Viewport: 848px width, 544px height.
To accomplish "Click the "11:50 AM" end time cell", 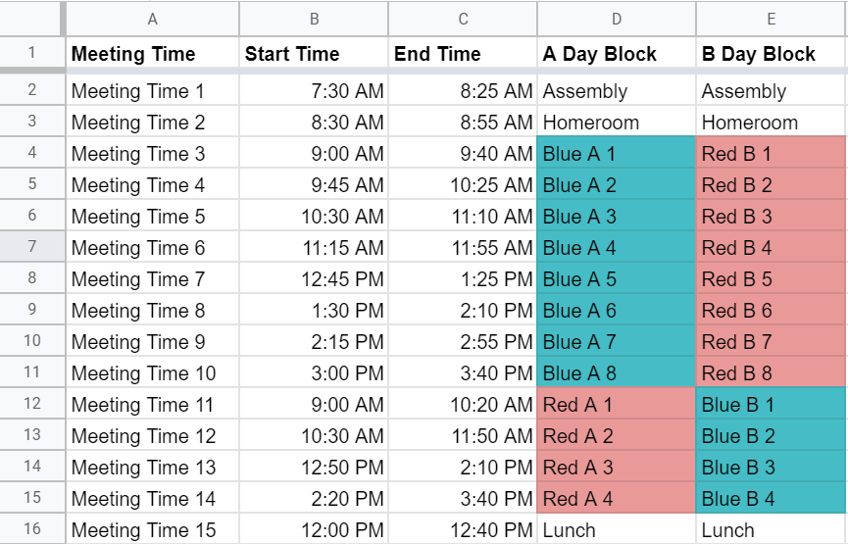I will tap(463, 436).
